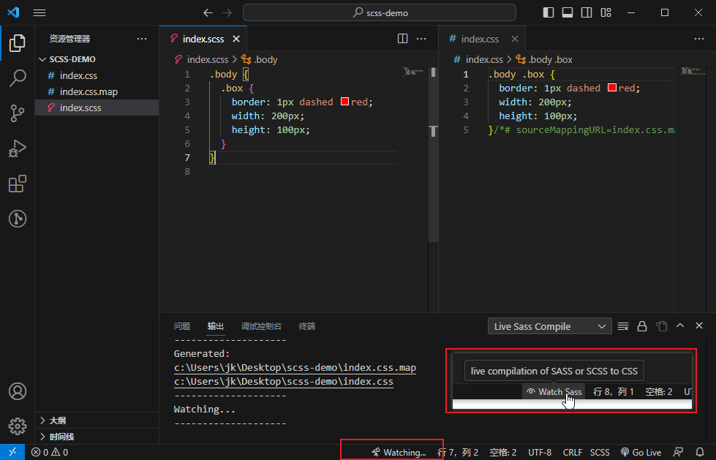
Task: Switch to the 问题 panel tab
Action: pos(181,326)
